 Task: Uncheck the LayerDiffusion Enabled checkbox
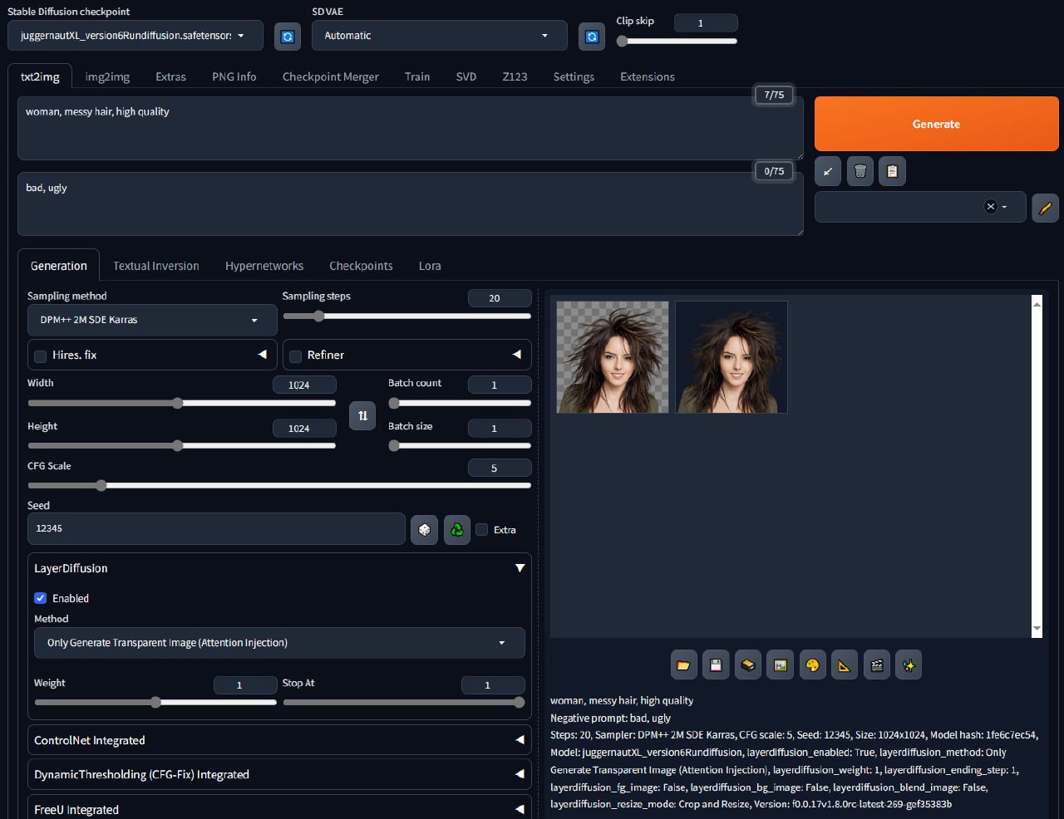pos(40,598)
